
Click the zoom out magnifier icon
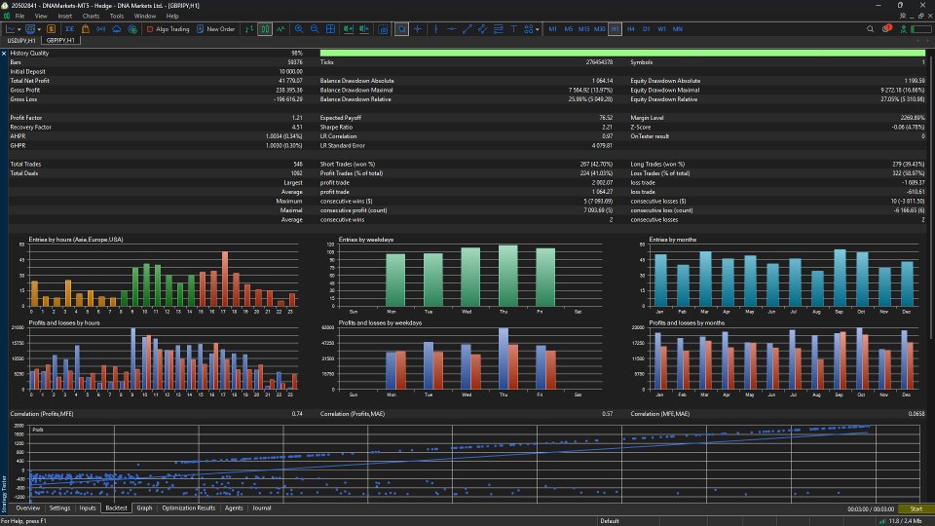(x=315, y=29)
